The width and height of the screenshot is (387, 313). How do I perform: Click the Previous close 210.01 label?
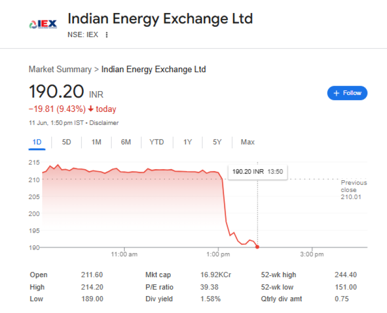click(354, 190)
